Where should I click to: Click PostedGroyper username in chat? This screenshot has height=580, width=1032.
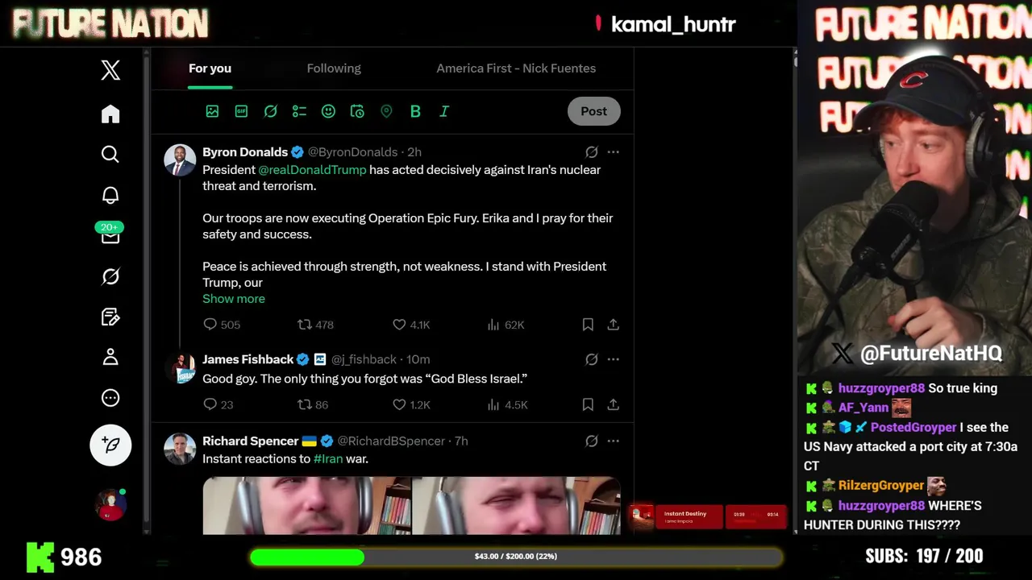coord(913,427)
